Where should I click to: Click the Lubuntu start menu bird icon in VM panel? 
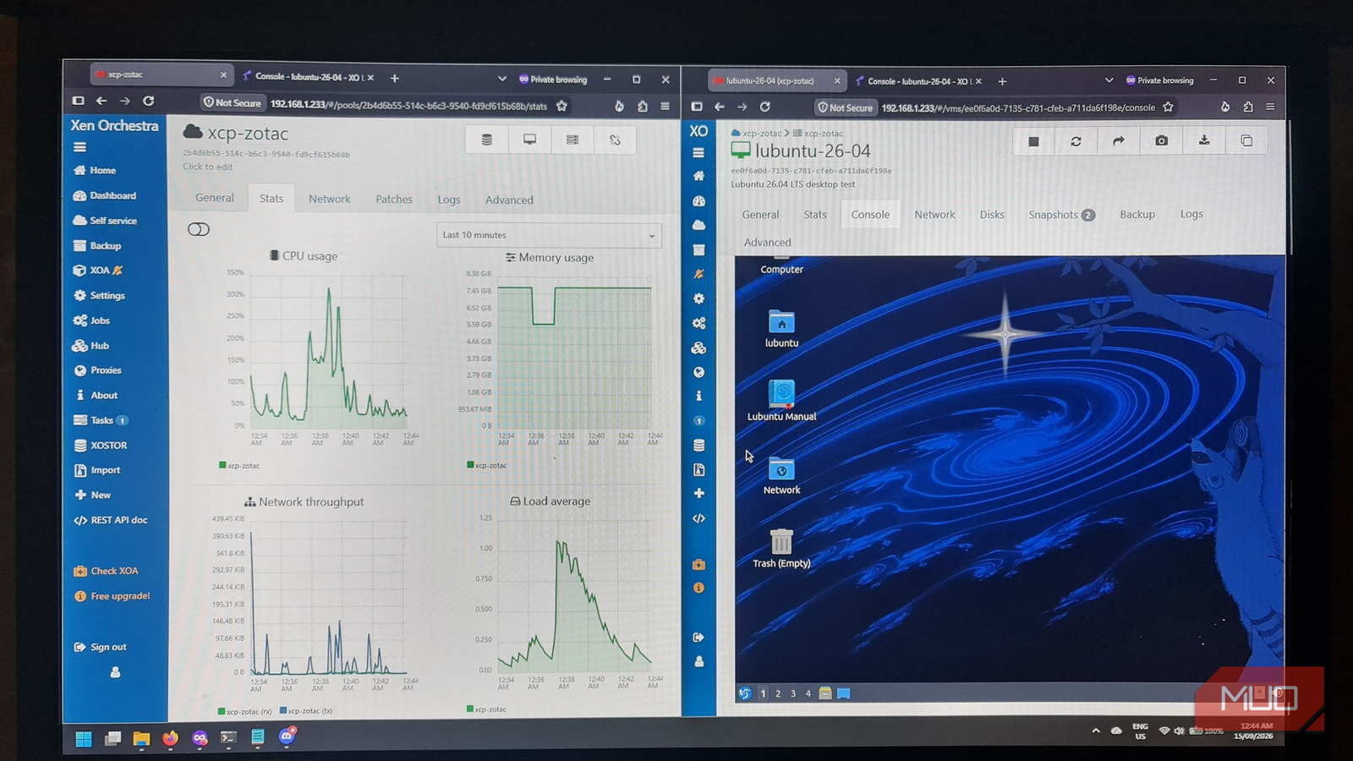(x=745, y=693)
